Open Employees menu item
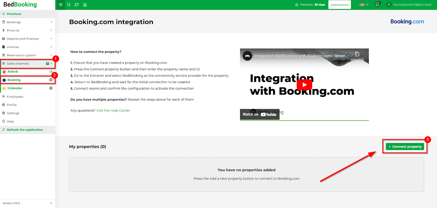437x208 pixels. [x=28, y=97]
